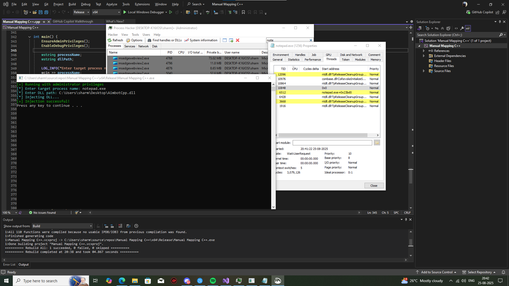
Task: Toggle word wrap icon in Output panel
Action: coord(128,226)
